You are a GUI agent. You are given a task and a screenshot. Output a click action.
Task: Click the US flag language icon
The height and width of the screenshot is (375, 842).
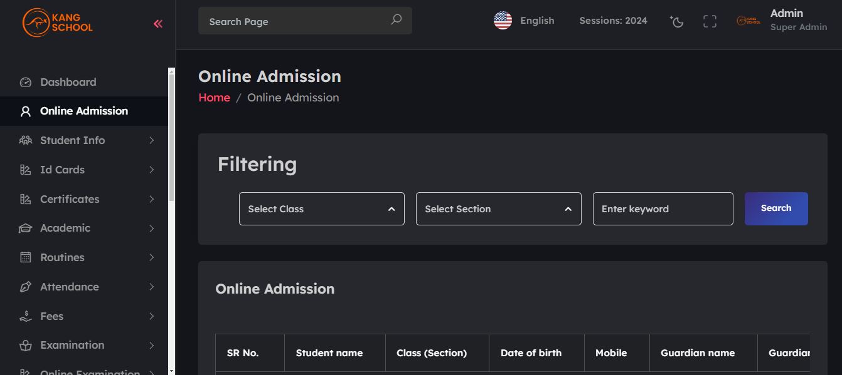pyautogui.click(x=503, y=21)
